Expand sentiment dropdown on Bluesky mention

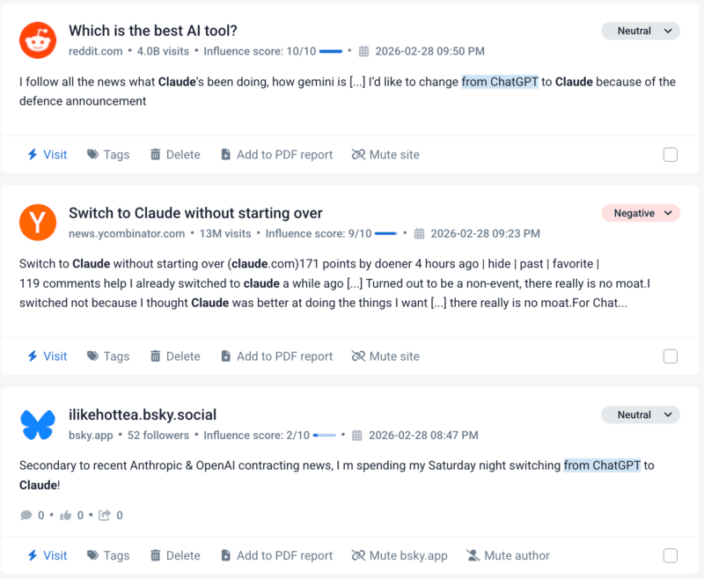pos(641,414)
